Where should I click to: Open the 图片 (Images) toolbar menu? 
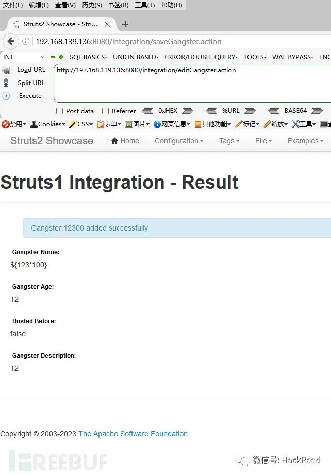[137, 124]
